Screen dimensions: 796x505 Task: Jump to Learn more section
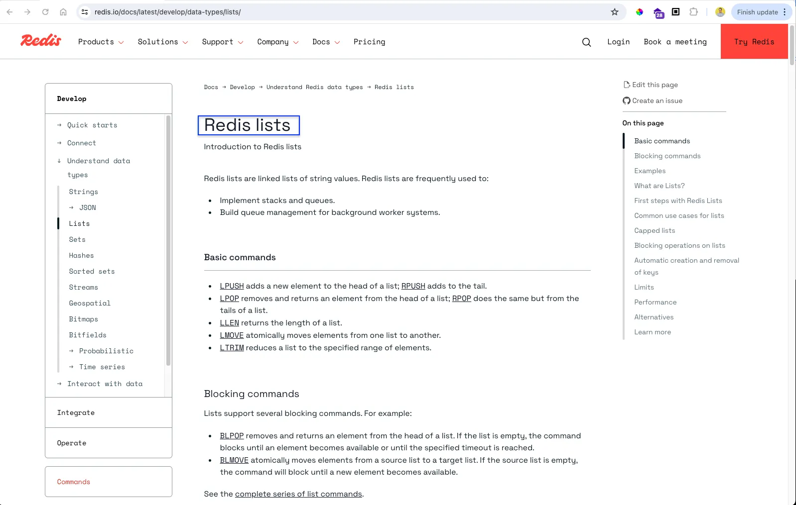pos(652,332)
